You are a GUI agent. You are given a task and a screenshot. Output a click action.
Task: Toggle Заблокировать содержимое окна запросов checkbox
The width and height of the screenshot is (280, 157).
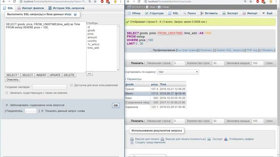pyautogui.click(x=7, y=105)
